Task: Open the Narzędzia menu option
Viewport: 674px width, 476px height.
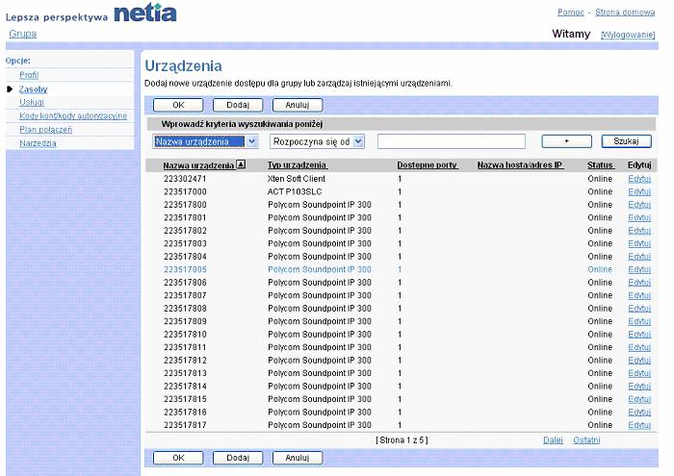Action: click(38, 143)
